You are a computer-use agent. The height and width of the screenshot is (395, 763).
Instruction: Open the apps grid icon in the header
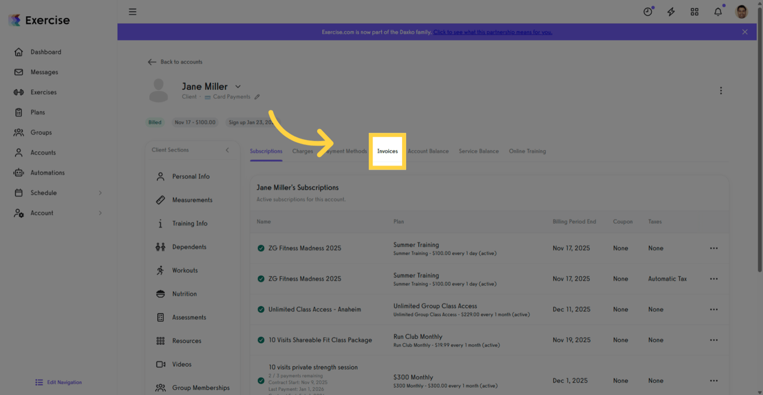click(x=694, y=11)
